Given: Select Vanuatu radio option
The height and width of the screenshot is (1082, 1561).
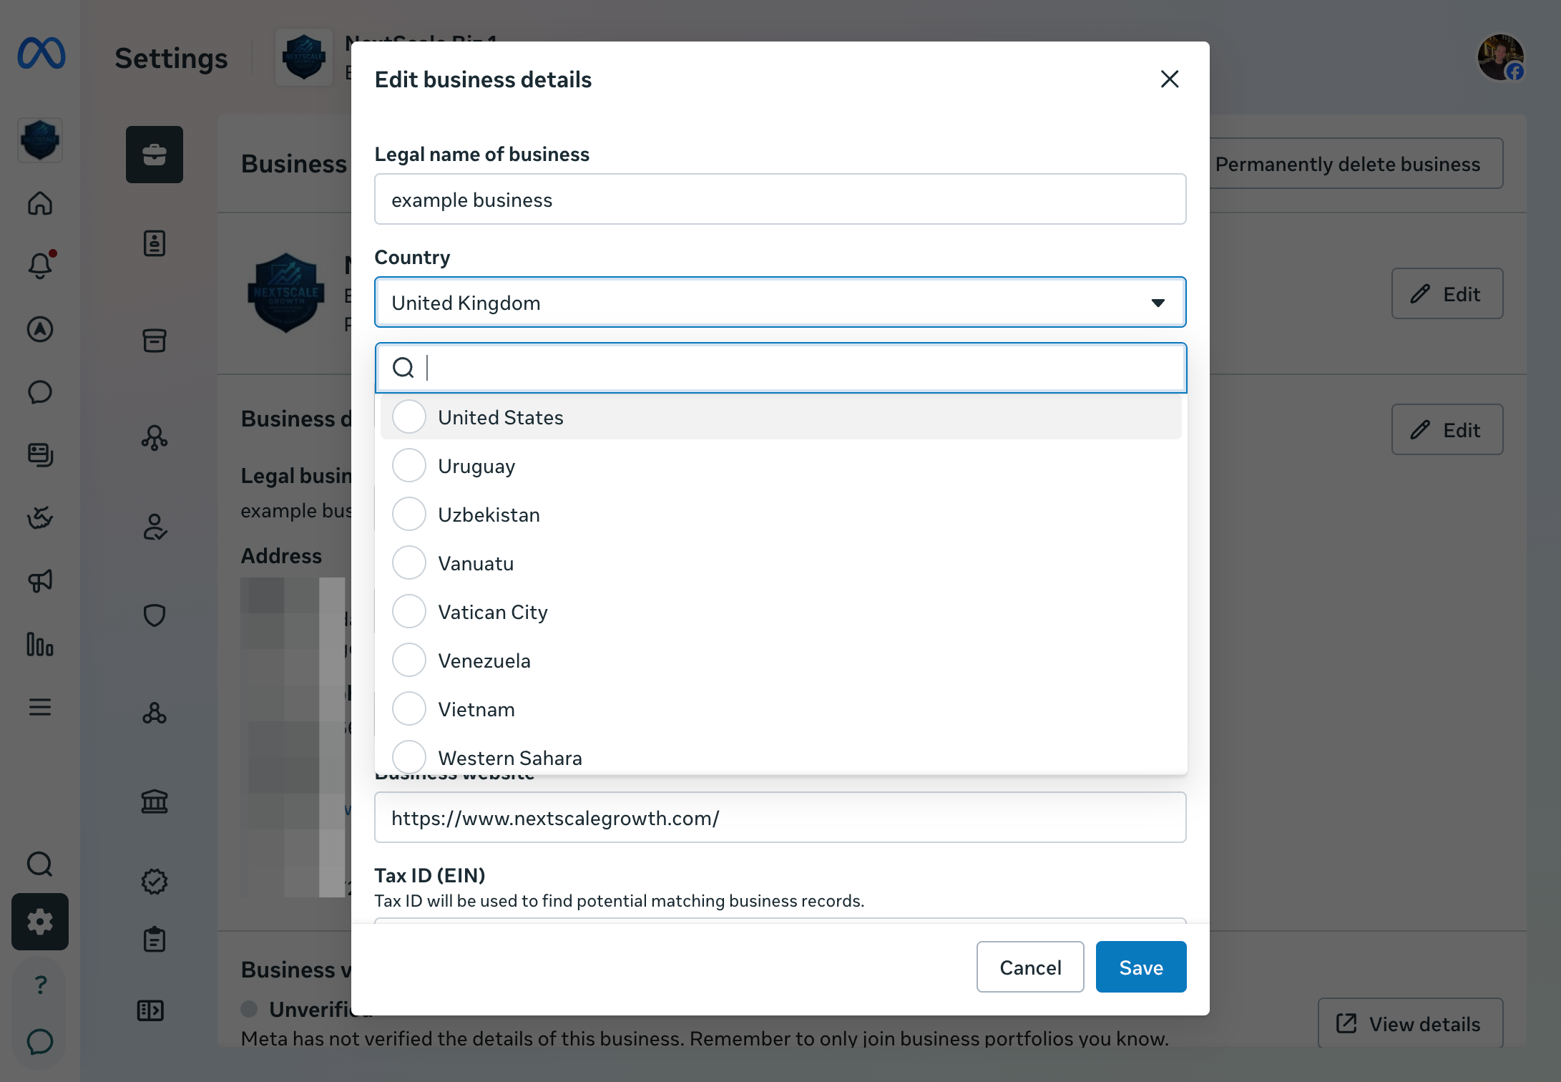Looking at the screenshot, I should pos(409,563).
